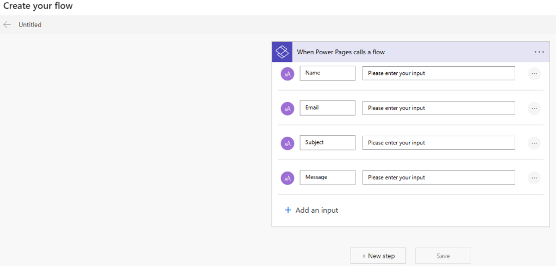The width and height of the screenshot is (556, 266).
Task: Click the back arrow next to Untitled
Action: click(x=7, y=24)
